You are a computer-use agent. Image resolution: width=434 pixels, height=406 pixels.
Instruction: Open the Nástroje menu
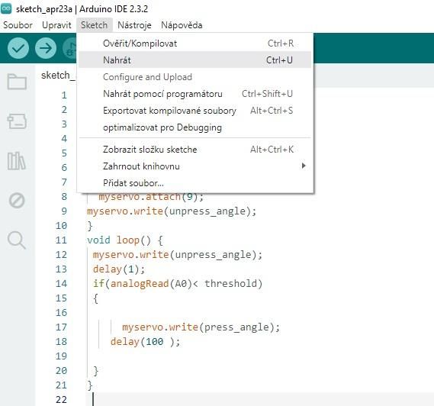(x=134, y=25)
